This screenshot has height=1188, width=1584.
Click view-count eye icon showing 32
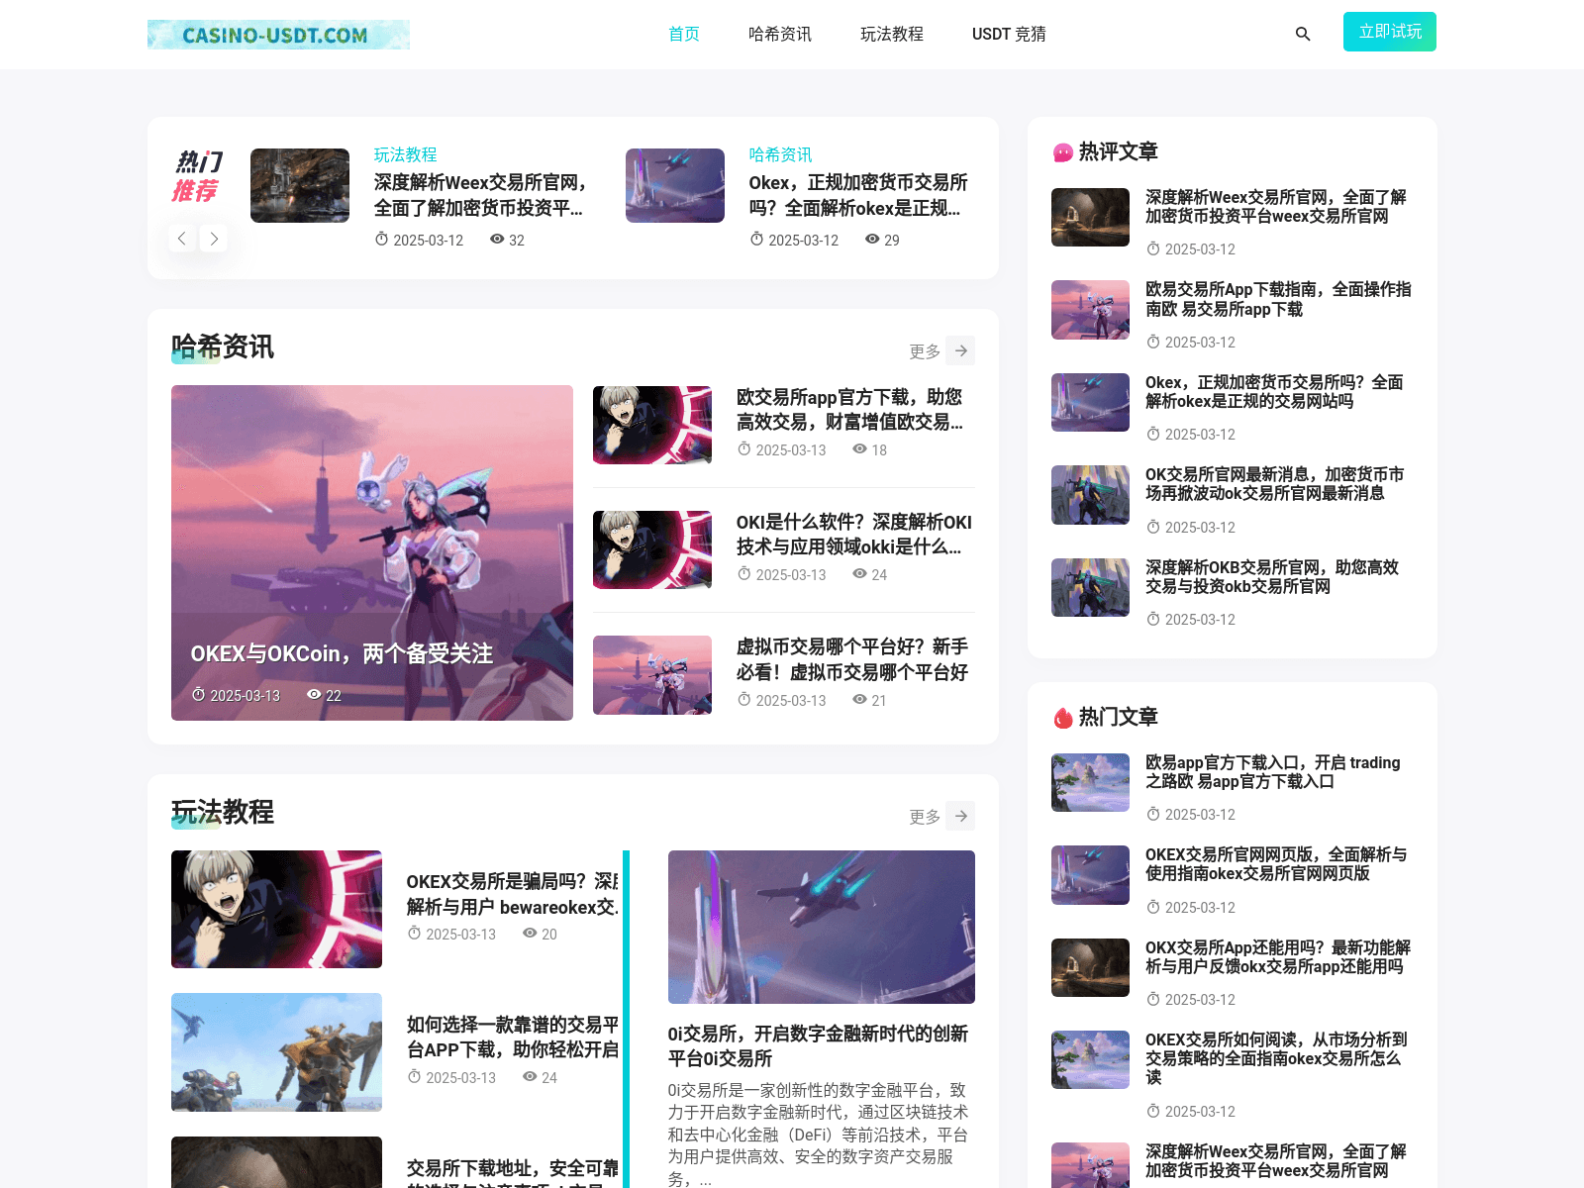pos(497,239)
